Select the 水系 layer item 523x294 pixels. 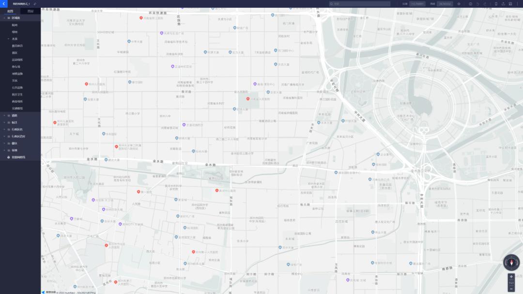point(15,39)
